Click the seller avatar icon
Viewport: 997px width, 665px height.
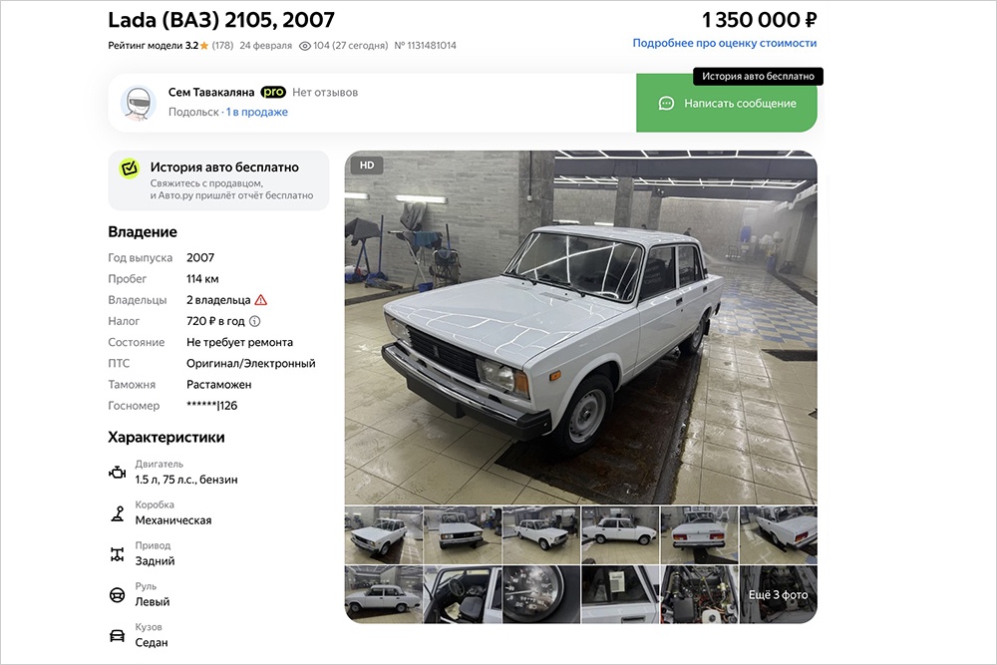click(138, 103)
